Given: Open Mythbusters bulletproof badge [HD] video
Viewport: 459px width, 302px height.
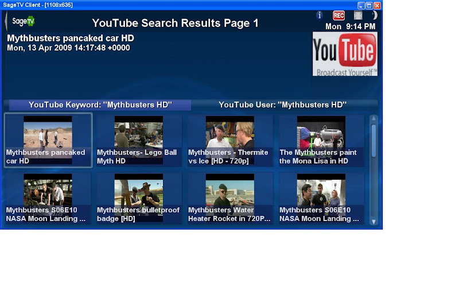Looking at the screenshot, I should [139, 199].
